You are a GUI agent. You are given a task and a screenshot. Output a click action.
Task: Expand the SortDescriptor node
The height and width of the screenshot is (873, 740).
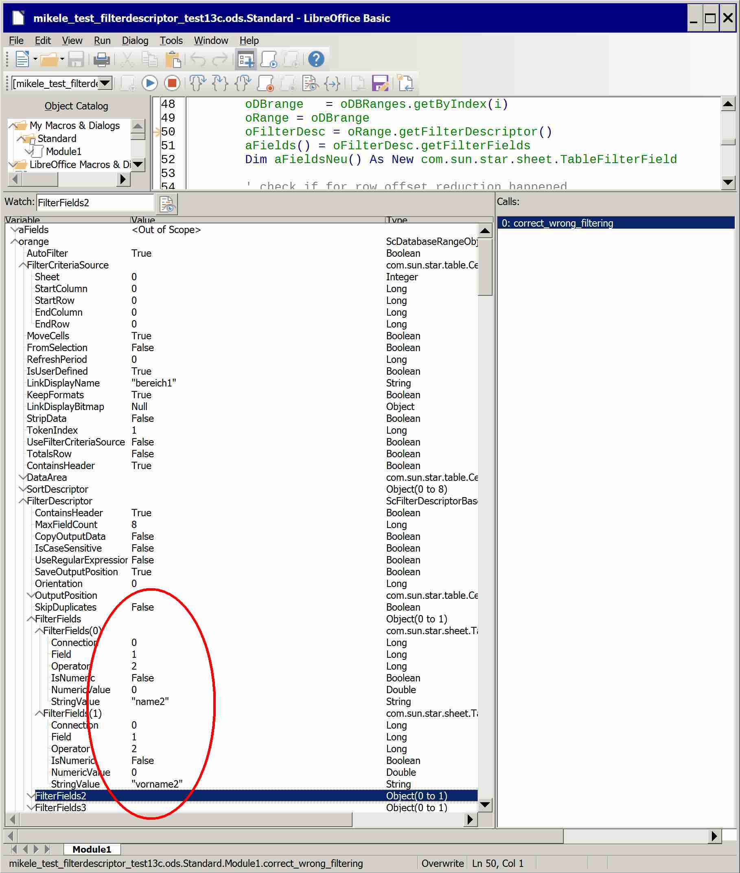[x=23, y=489]
